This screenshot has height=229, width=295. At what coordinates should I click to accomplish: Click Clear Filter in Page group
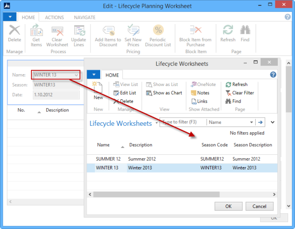point(240,93)
